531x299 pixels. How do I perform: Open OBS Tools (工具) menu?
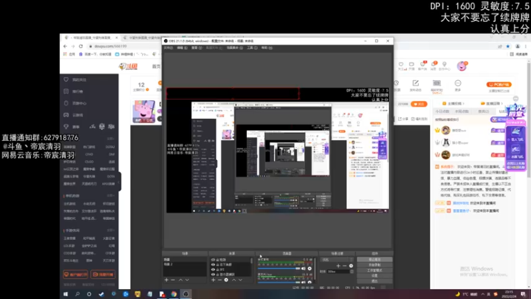(x=252, y=48)
